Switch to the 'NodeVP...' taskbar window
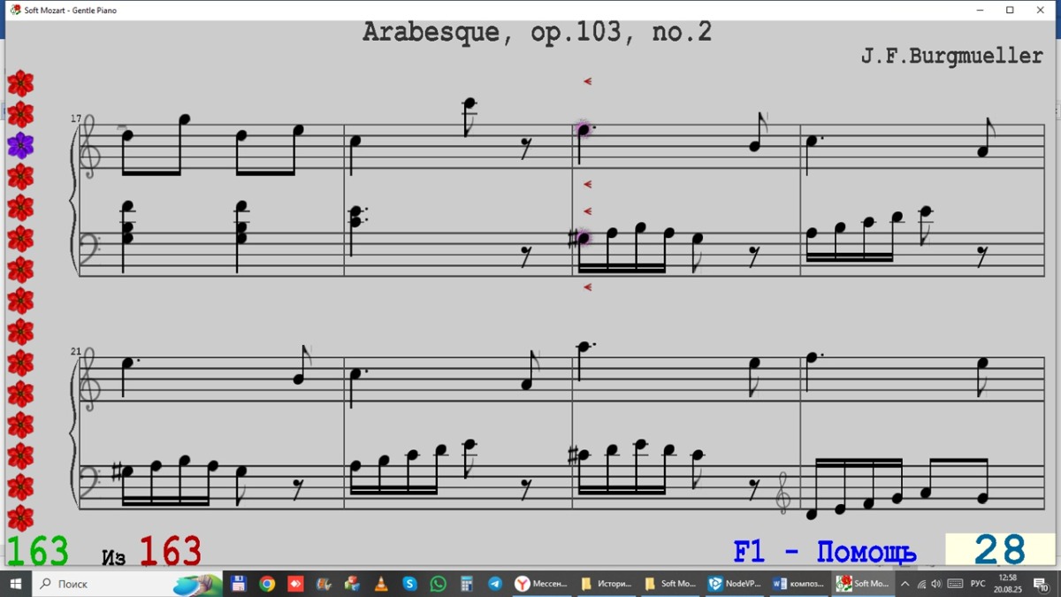Image resolution: width=1061 pixels, height=597 pixels. tap(735, 584)
